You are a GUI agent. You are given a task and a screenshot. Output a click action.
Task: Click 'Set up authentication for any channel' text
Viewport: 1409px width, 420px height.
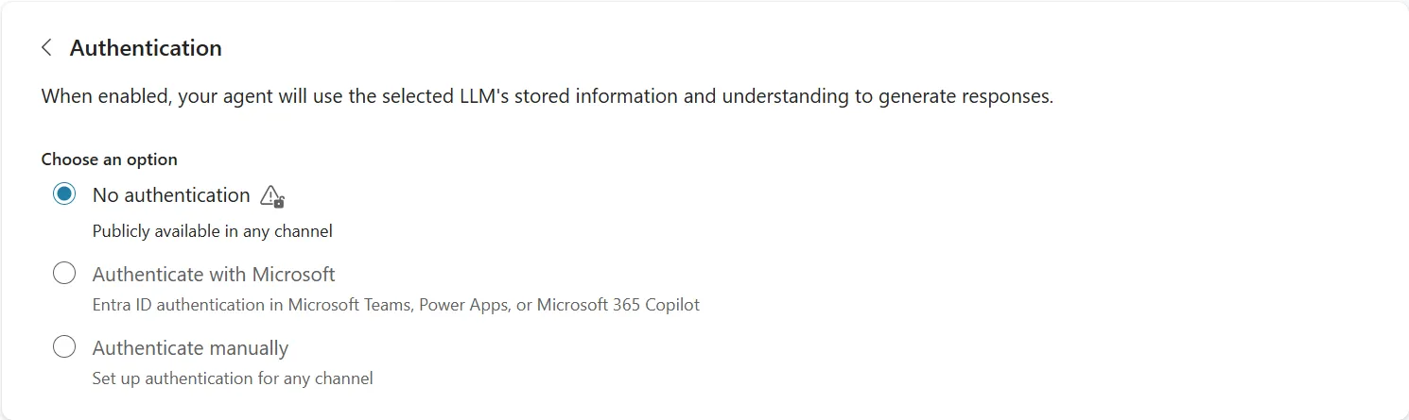(x=233, y=378)
